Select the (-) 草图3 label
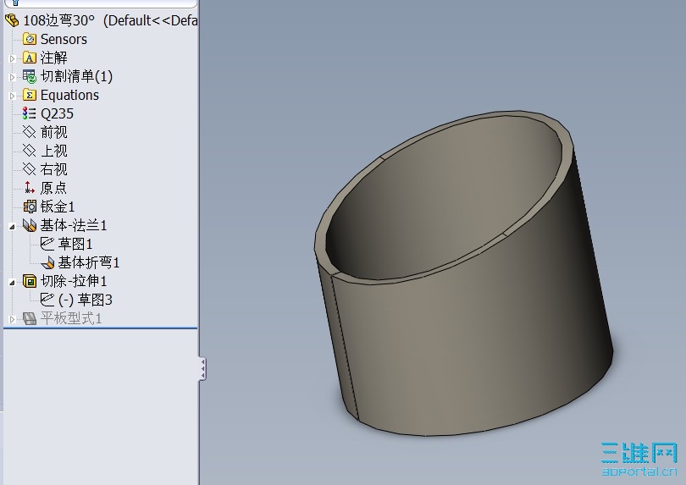The width and height of the screenshot is (686, 485). coord(86,300)
